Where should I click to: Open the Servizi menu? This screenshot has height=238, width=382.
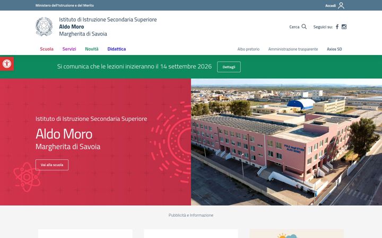[69, 49]
